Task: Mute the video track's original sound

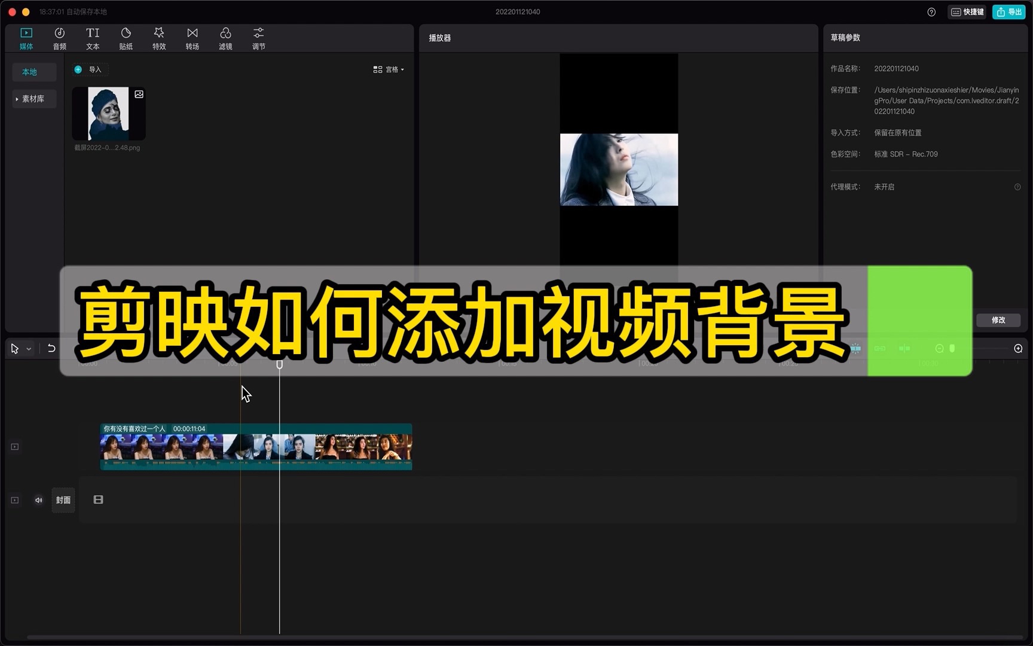Action: 38,500
